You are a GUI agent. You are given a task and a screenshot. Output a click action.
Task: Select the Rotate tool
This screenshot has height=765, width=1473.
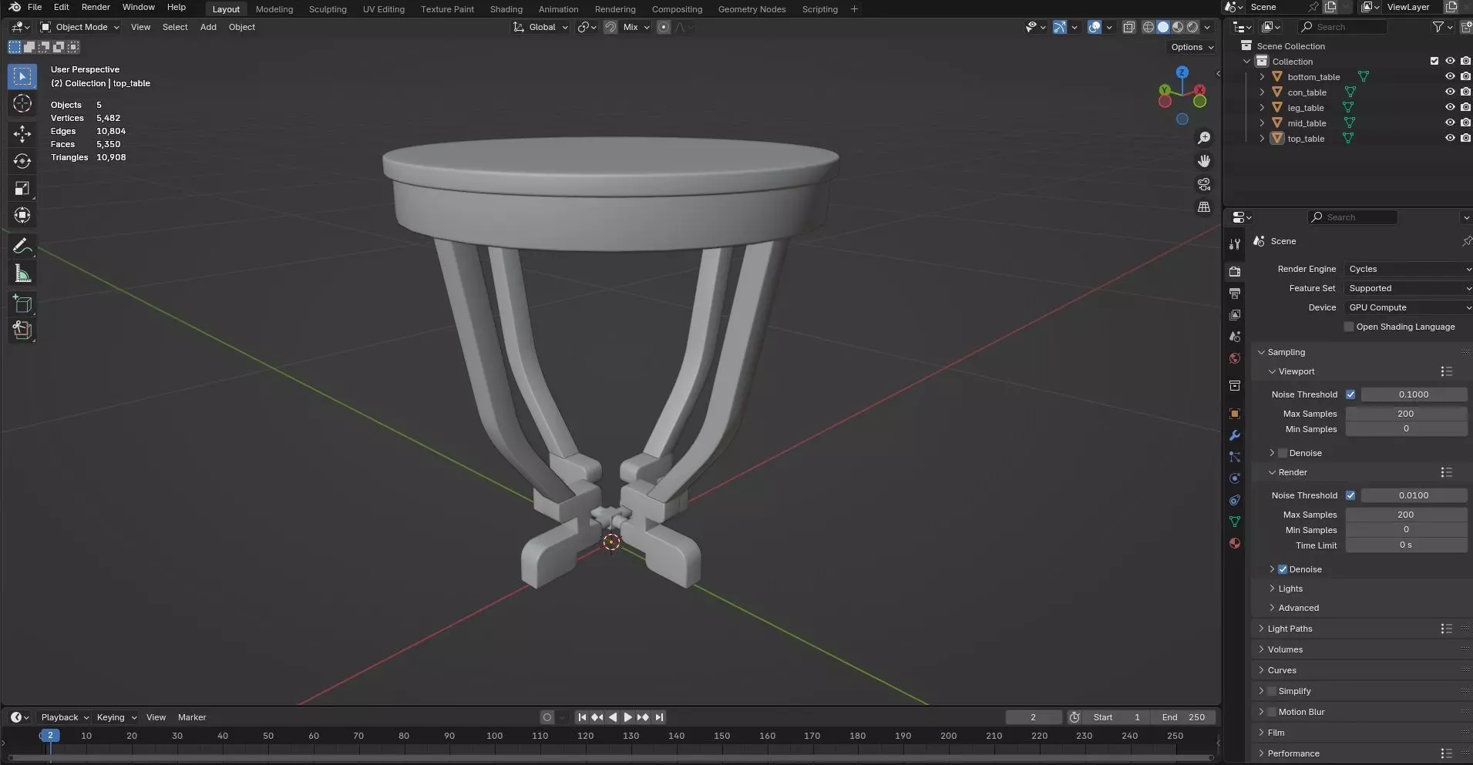pos(22,161)
